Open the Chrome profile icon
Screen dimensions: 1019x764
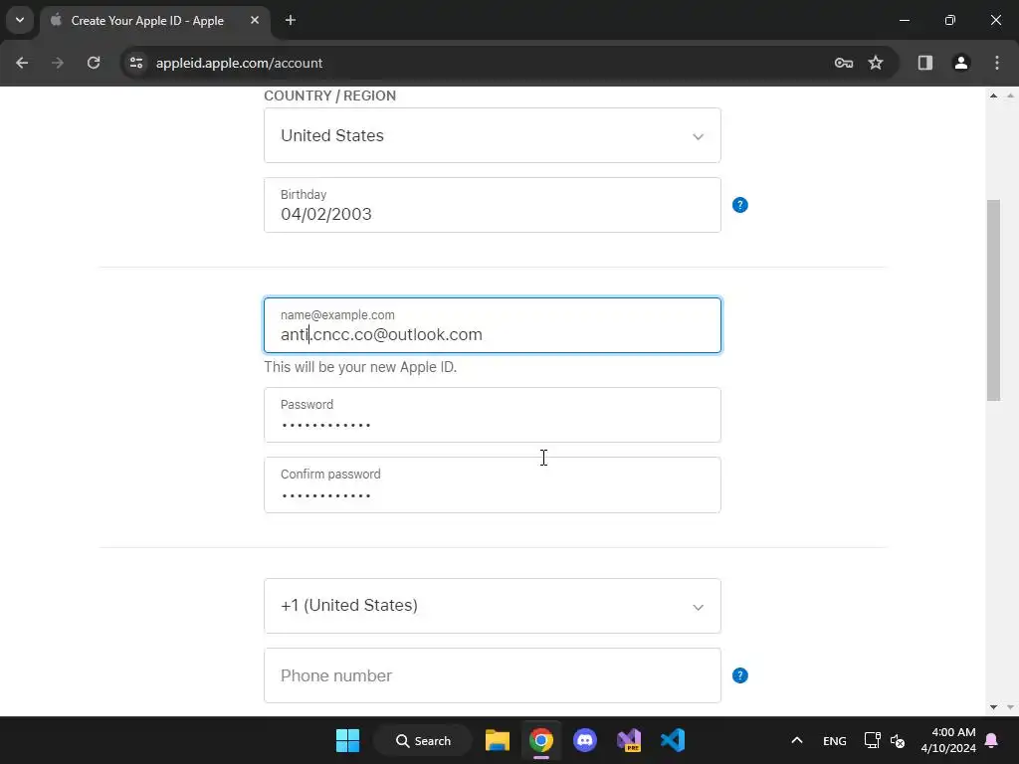[x=961, y=63]
